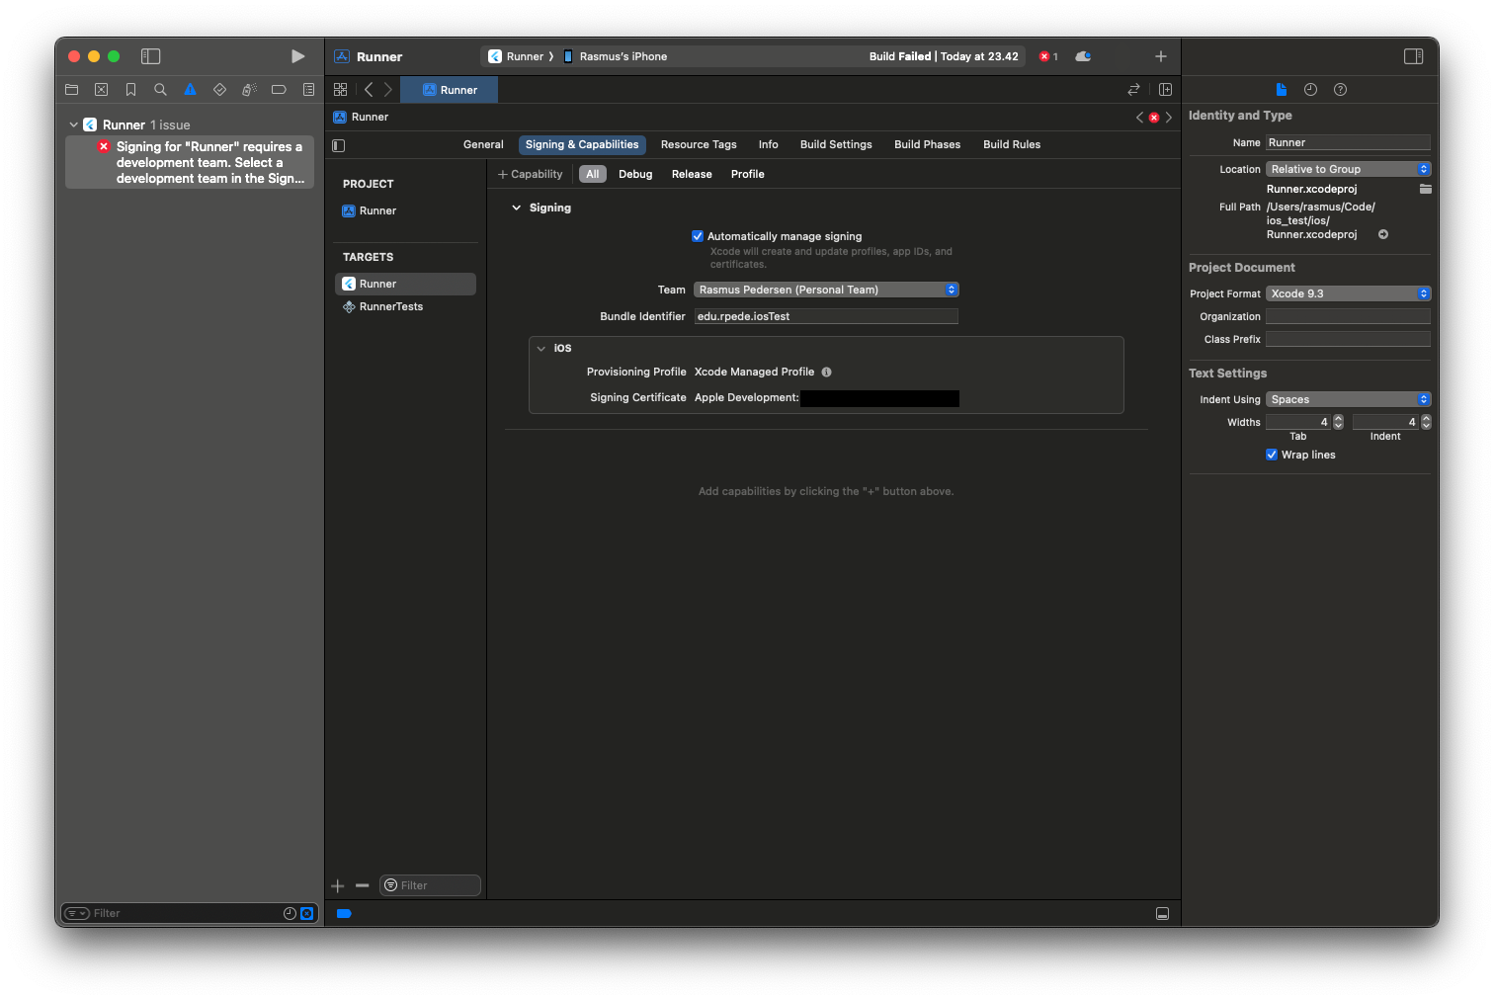Viewport: 1494px width, 1000px height.
Task: Click the editor review swap-arrows icon
Action: [x=1133, y=89]
